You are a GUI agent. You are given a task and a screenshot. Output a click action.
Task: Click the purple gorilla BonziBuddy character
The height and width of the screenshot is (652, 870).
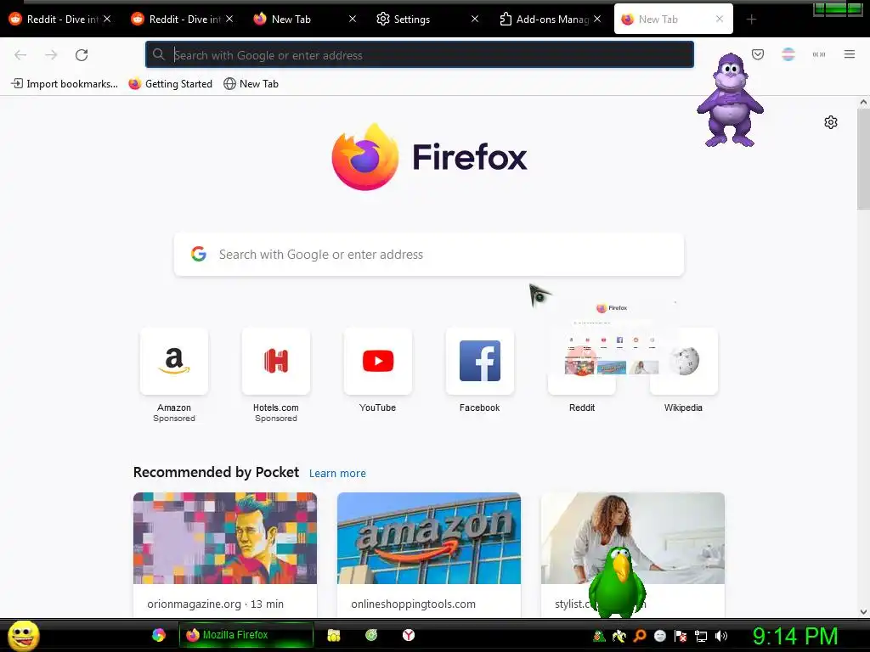pyautogui.click(x=730, y=100)
